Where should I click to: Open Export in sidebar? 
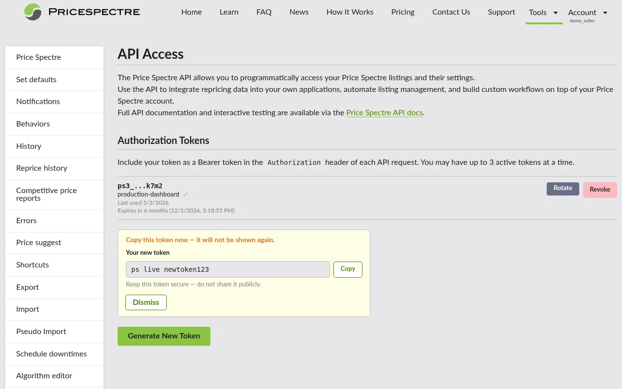[x=55, y=287]
